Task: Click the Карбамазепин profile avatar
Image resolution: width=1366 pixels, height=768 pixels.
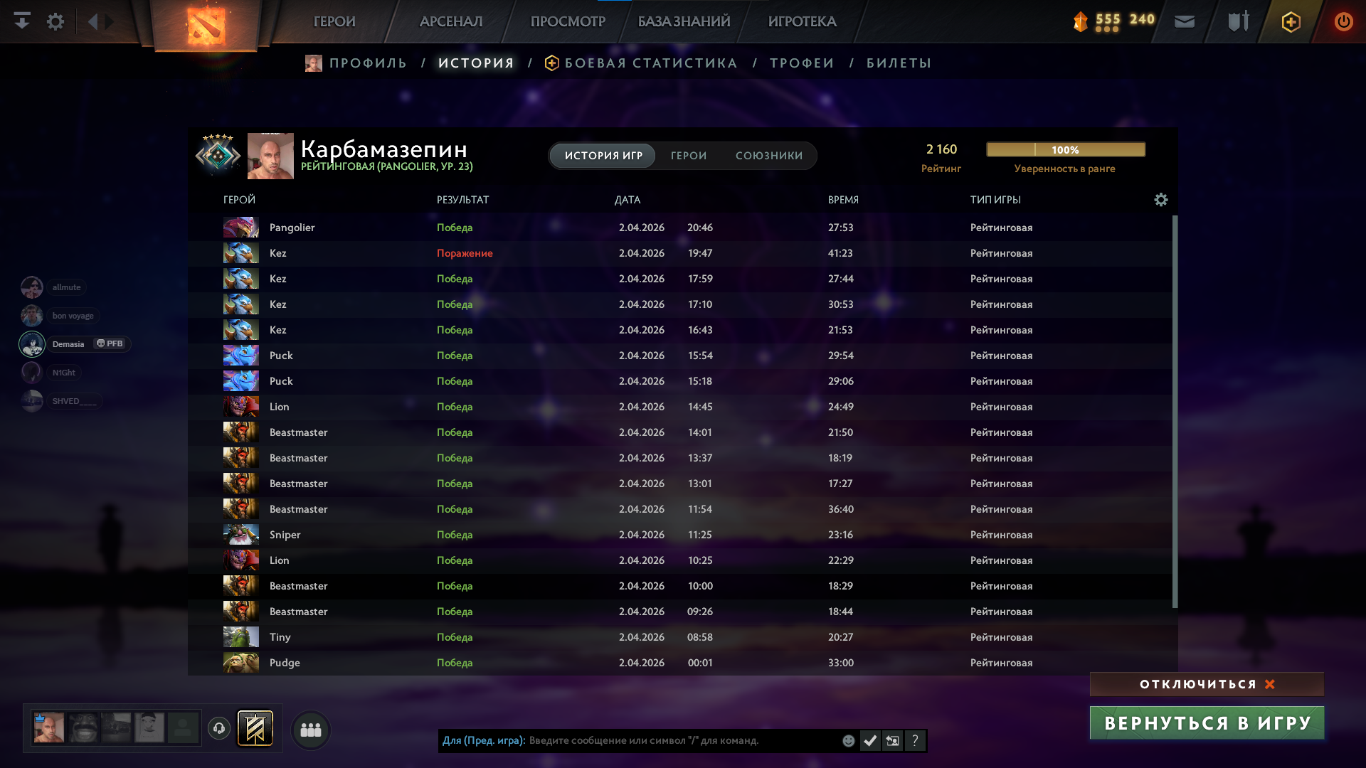Action: (270, 156)
